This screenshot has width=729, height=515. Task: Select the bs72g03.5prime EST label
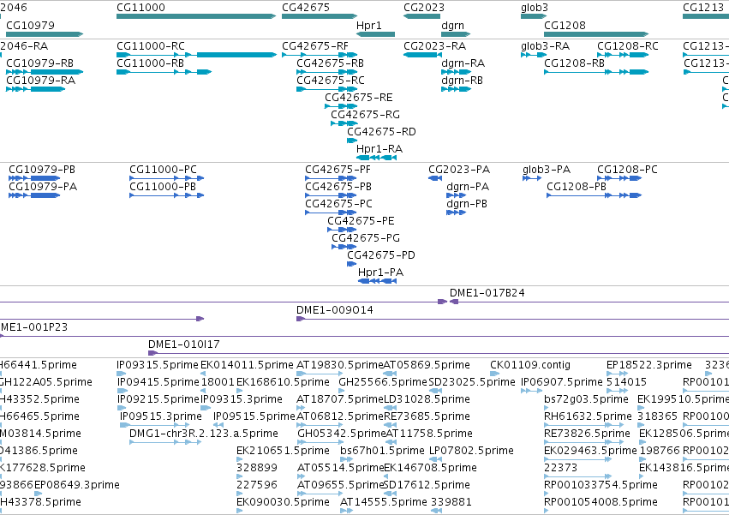(586, 399)
